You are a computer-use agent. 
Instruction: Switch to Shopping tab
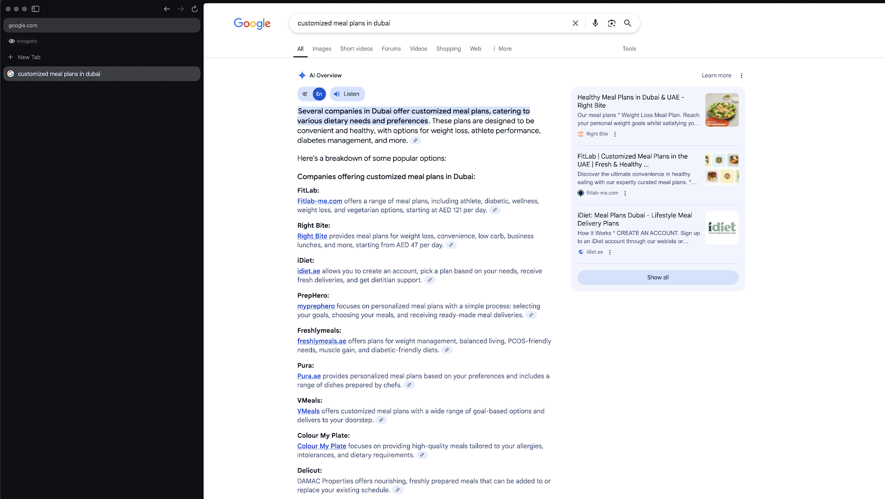pos(449,49)
